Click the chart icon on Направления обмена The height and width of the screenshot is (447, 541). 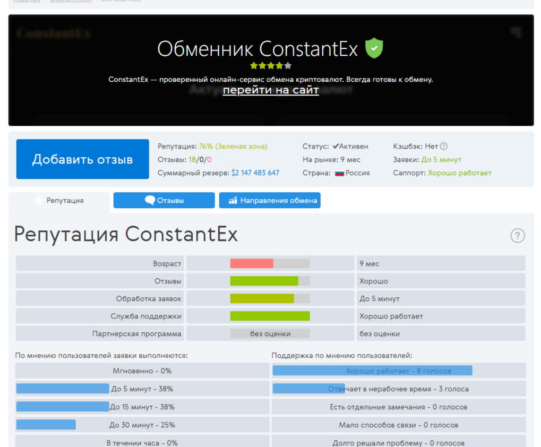[x=233, y=200]
